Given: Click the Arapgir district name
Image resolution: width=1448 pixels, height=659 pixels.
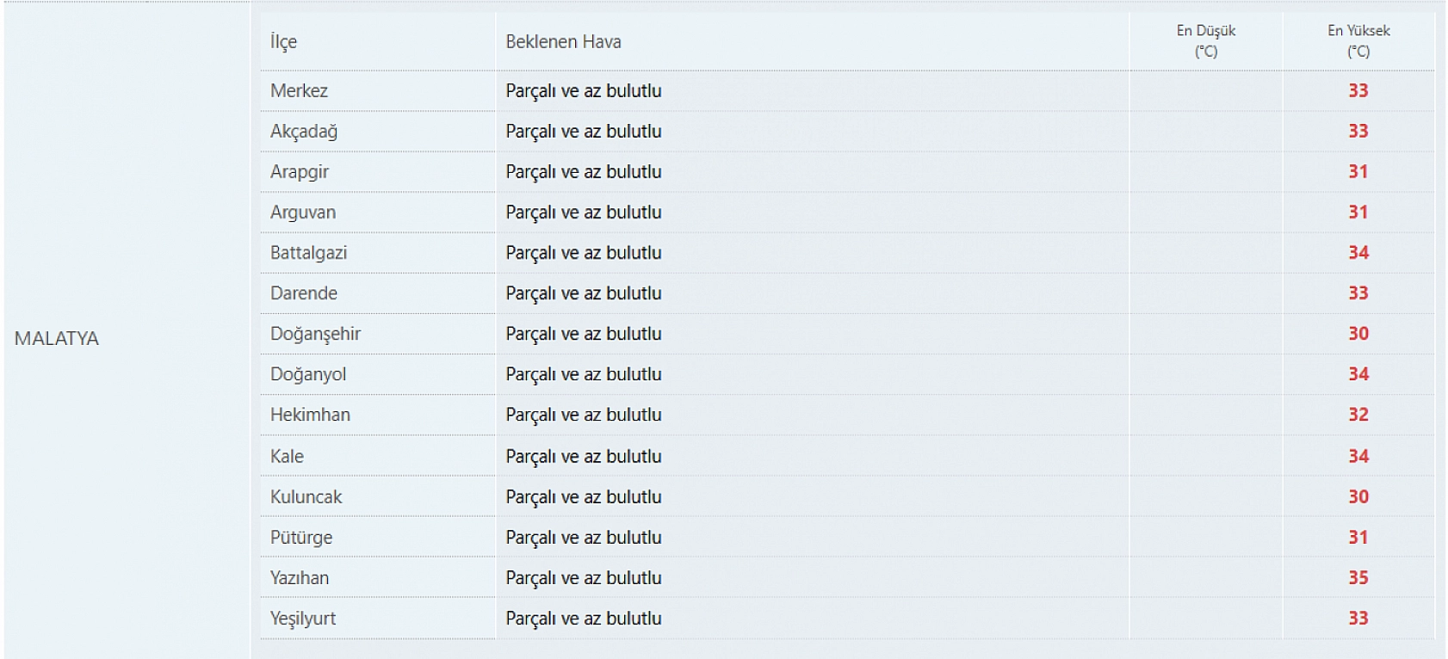Looking at the screenshot, I should pos(300,171).
